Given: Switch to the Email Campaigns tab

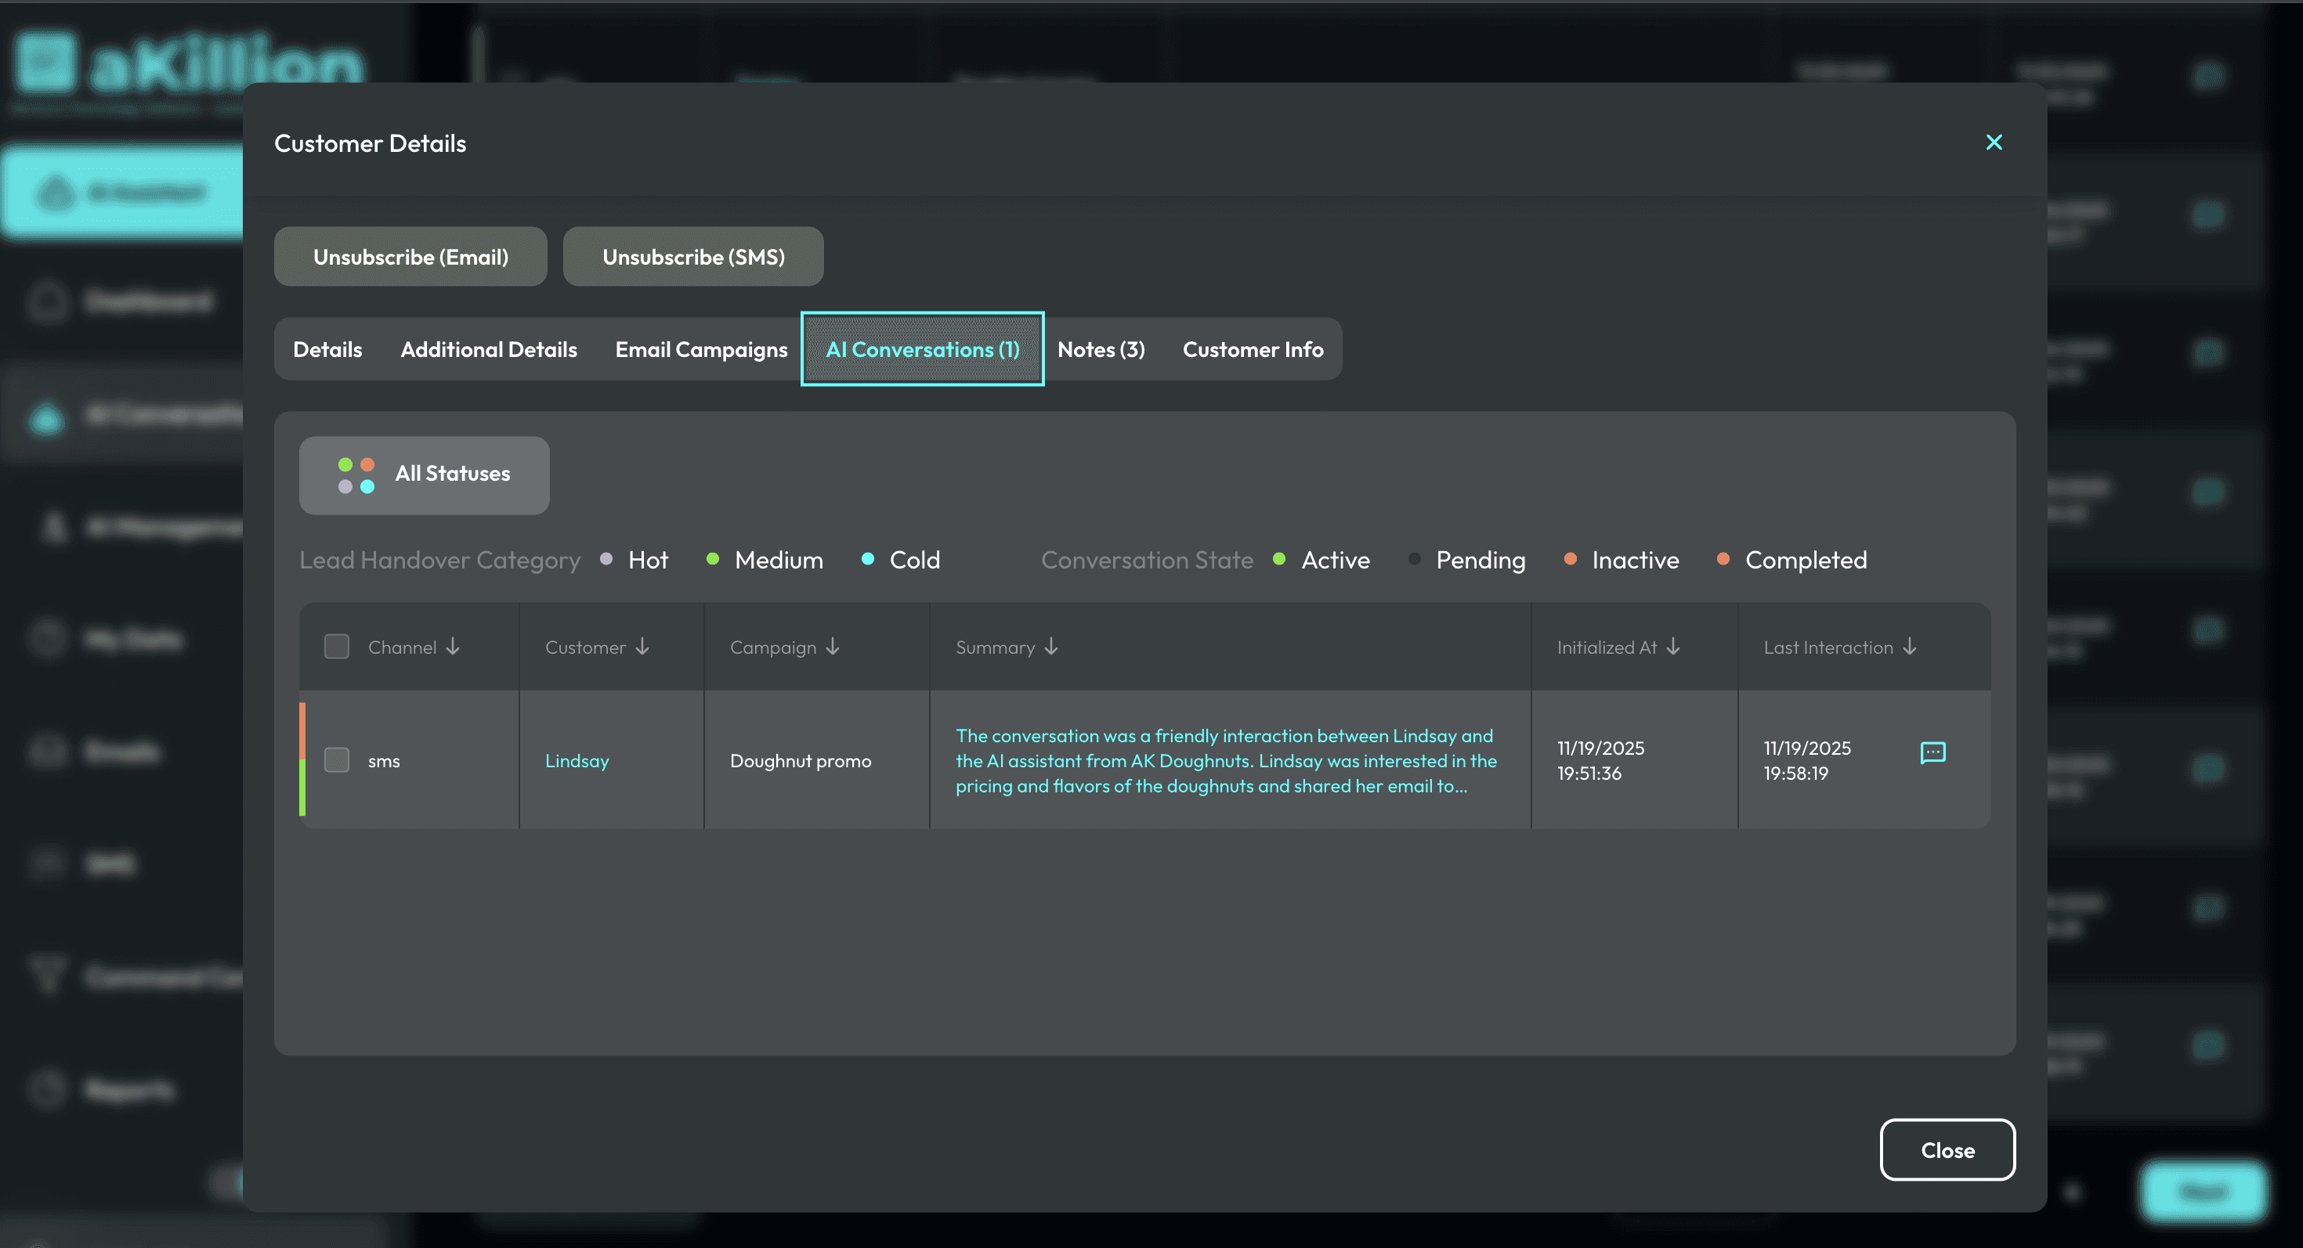Looking at the screenshot, I should coord(701,349).
